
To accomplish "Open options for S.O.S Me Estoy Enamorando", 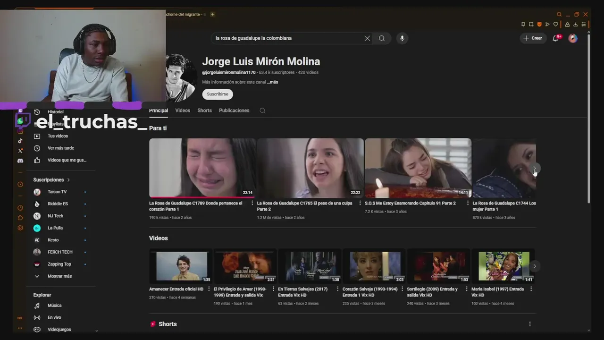I will pos(468,203).
